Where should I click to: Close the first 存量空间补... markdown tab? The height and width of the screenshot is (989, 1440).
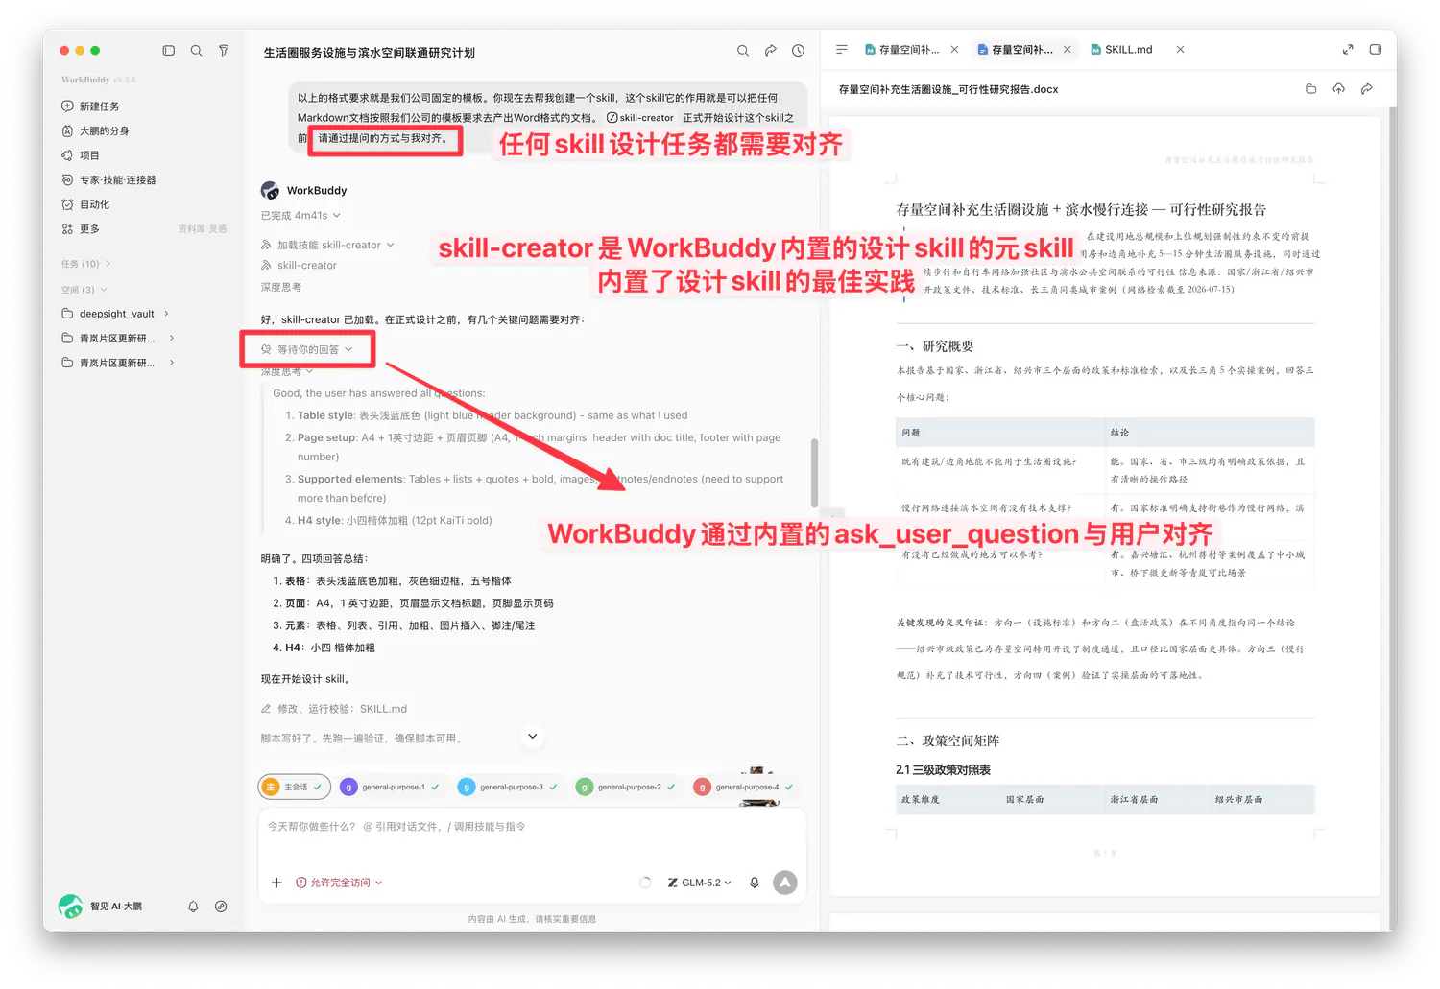[x=954, y=50]
